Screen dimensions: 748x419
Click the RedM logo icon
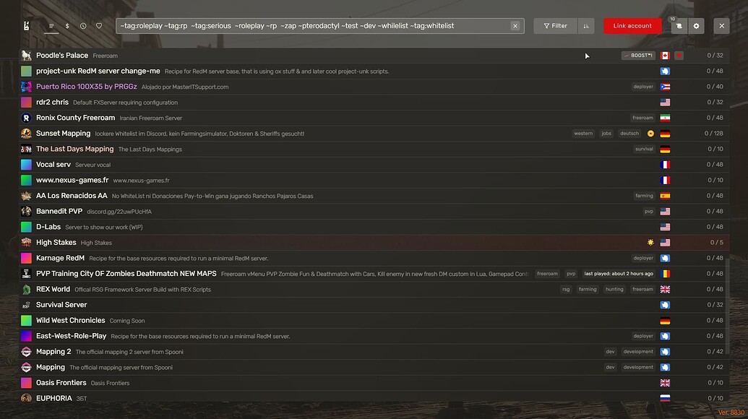(26, 26)
